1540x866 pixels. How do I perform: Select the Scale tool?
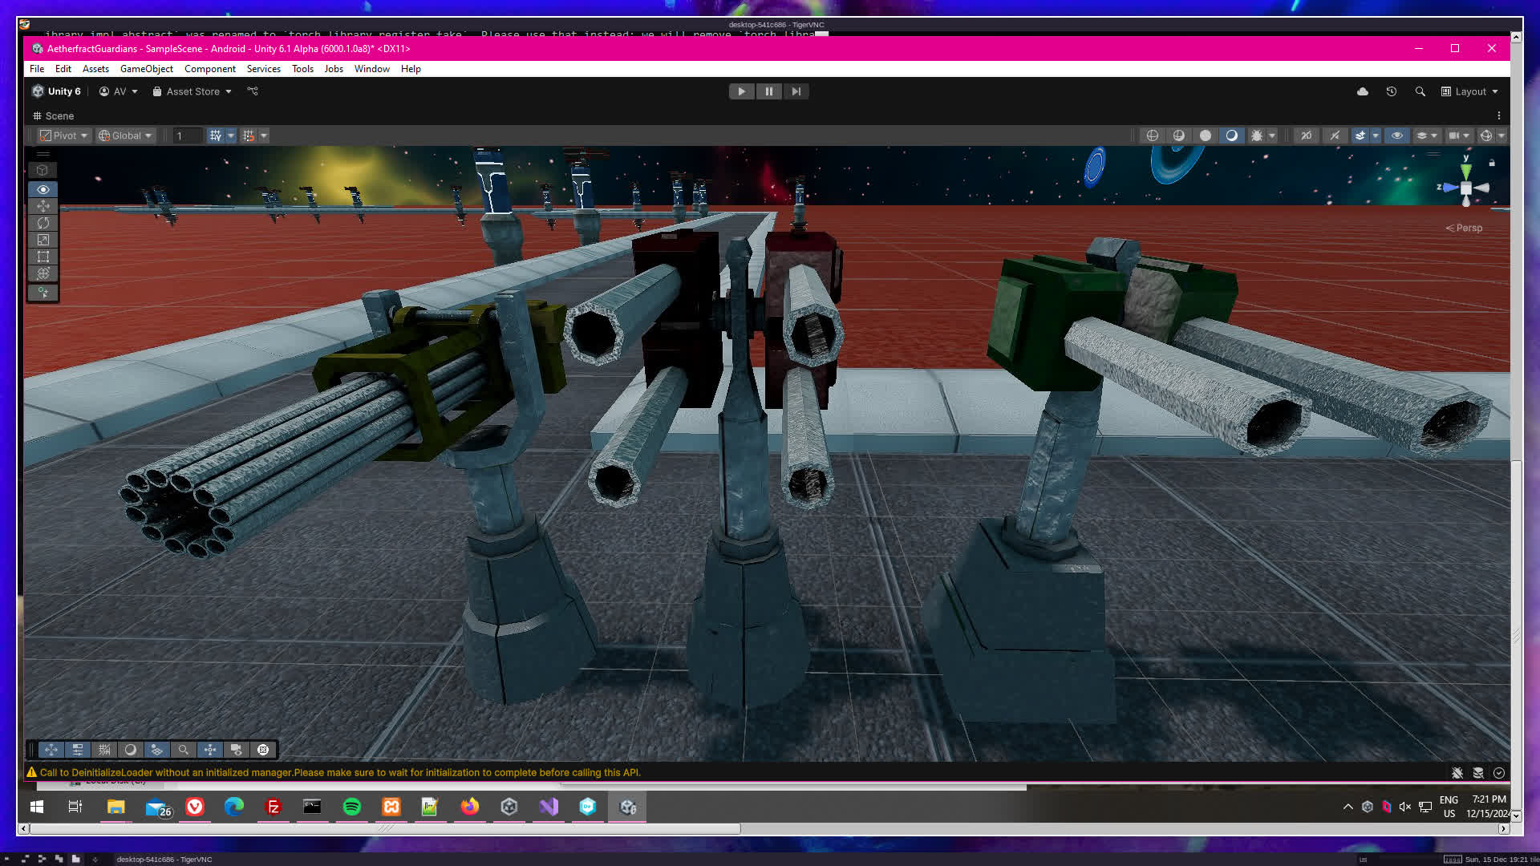pyautogui.click(x=43, y=240)
